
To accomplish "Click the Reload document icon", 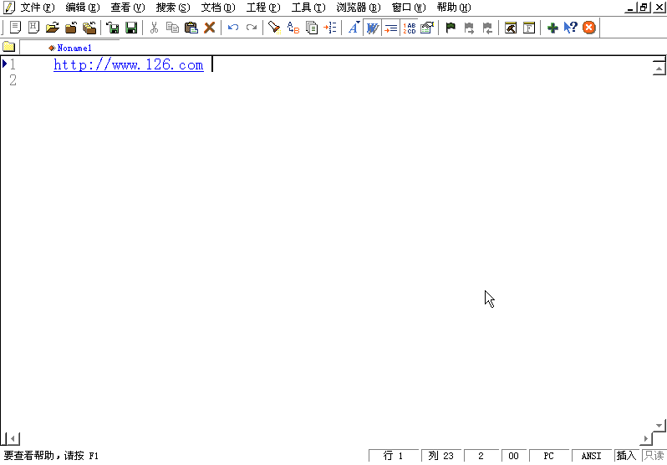I will click(113, 28).
